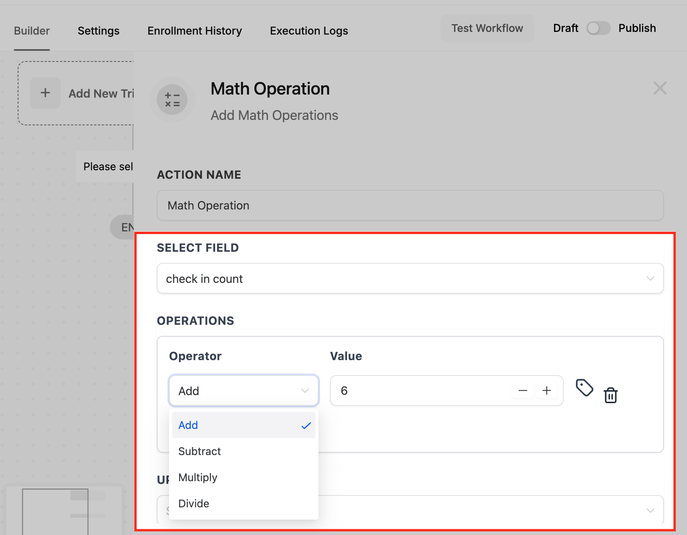Open the Enrollment History tab
The width and height of the screenshot is (687, 535).
click(x=195, y=31)
